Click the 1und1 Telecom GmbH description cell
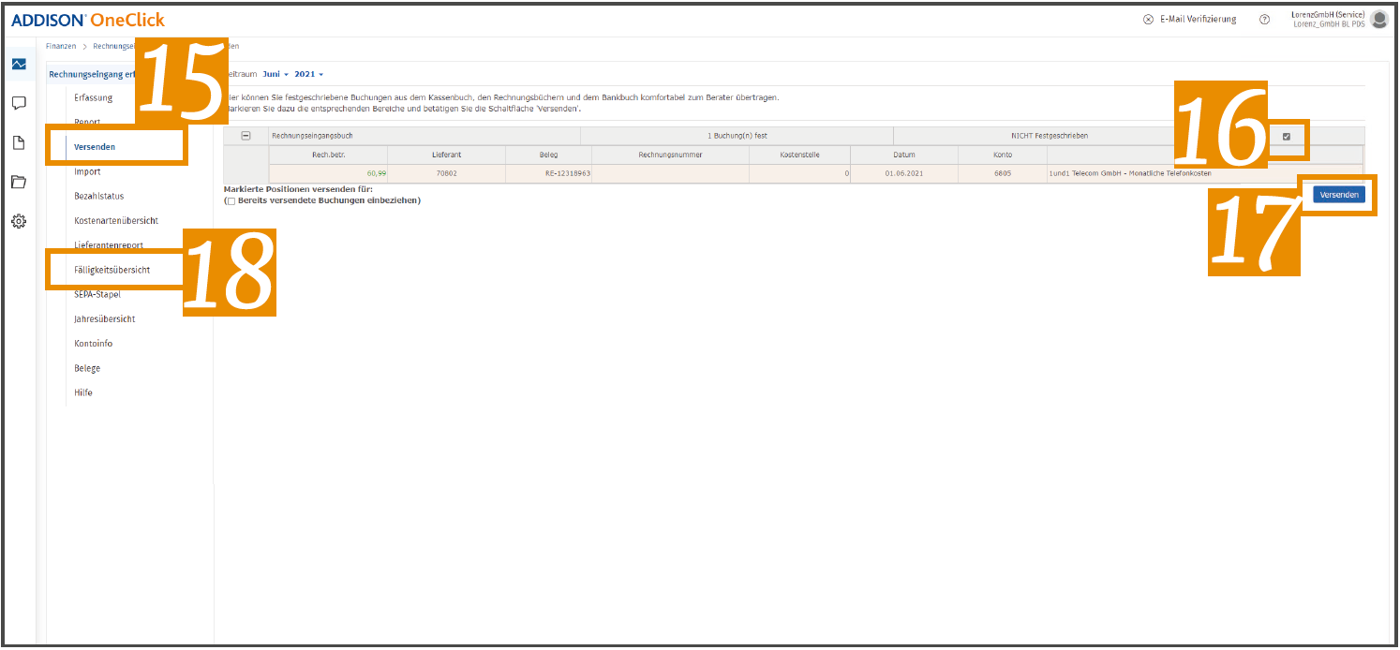Image resolution: width=1400 pixels, height=650 pixels. coord(1205,173)
